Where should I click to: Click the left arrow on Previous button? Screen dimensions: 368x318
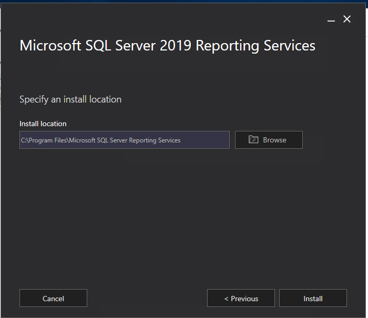(226, 299)
